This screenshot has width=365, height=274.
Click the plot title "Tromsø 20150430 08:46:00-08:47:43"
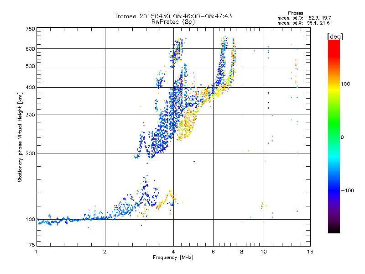(x=173, y=16)
